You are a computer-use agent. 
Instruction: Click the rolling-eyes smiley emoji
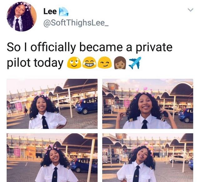point(74,63)
